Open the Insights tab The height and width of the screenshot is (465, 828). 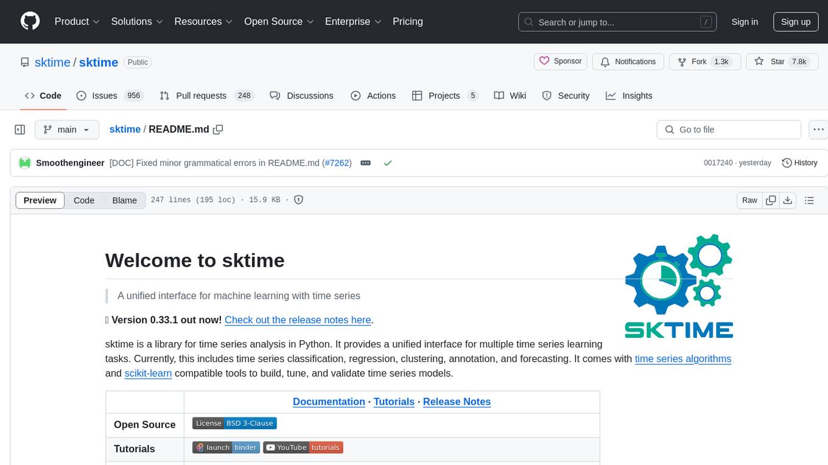point(629,96)
